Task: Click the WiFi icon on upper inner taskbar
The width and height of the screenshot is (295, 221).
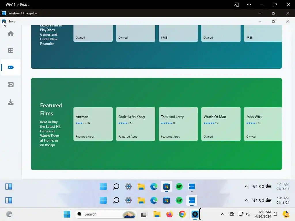Action: click(255, 186)
